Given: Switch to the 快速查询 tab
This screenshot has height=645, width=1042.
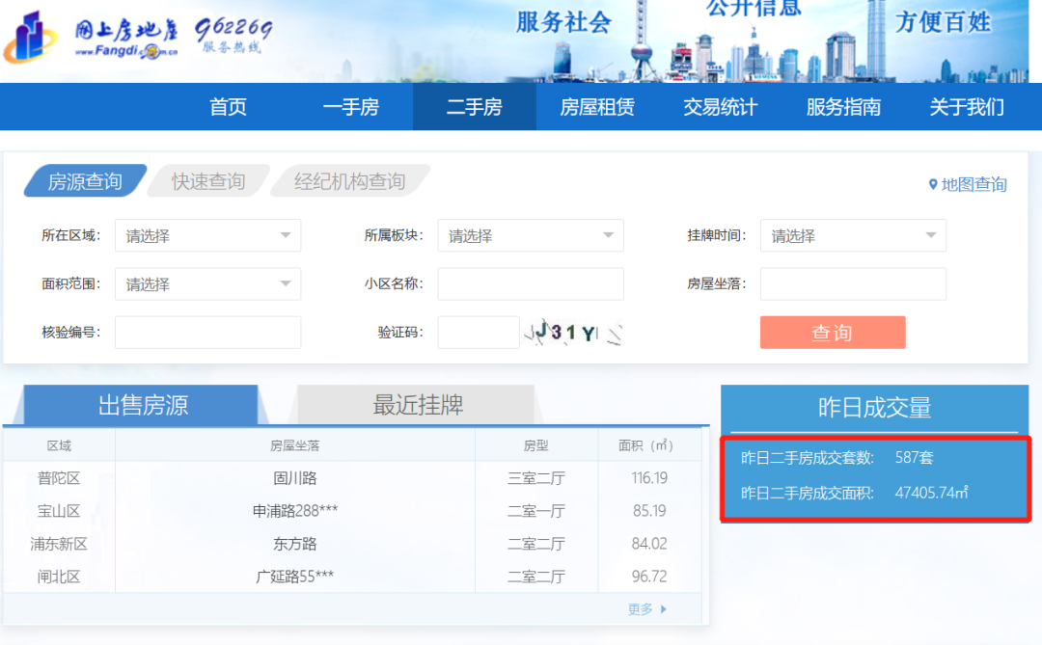Looking at the screenshot, I should pyautogui.click(x=207, y=180).
